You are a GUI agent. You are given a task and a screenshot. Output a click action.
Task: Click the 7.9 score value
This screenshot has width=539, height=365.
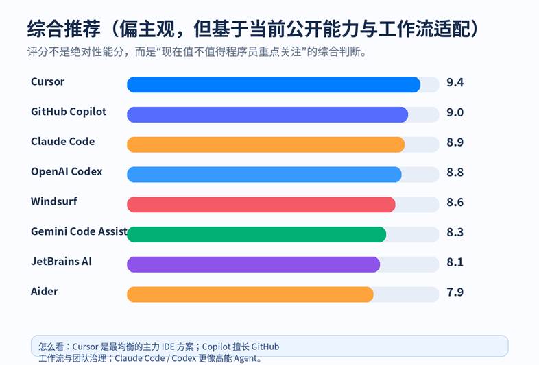point(455,292)
